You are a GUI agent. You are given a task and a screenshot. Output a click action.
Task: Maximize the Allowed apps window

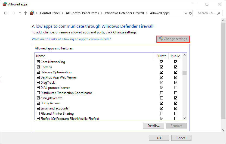tap(207, 4)
